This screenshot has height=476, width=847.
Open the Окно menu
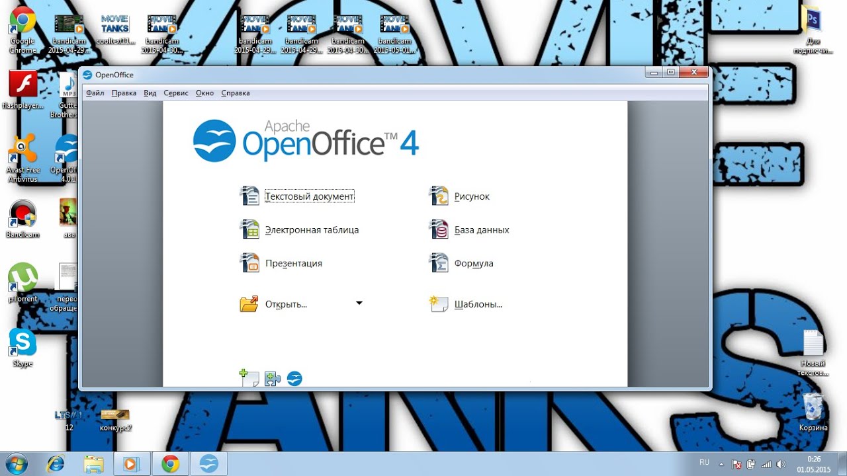(x=205, y=93)
